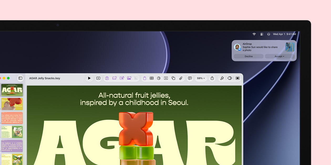Click the shared photo preview in notification
The height and width of the screenshot is (165, 331).
290,47
